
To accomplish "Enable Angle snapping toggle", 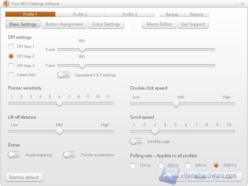I will pos(15,155).
